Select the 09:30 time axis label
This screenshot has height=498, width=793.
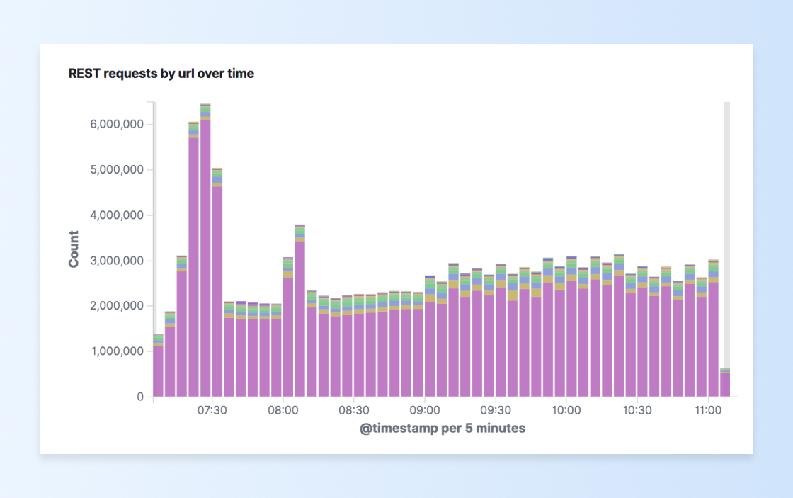[x=495, y=410]
